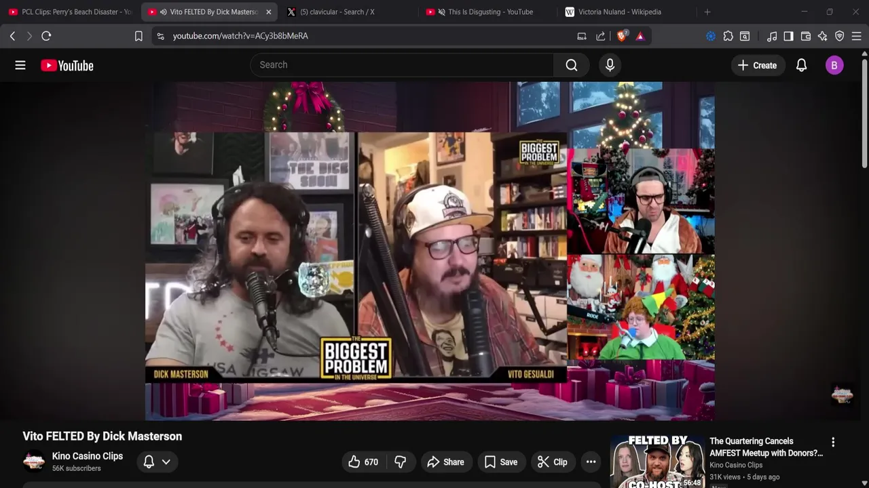Click the channel watermark in video corner
Screen dimensions: 869x488
tap(842, 395)
